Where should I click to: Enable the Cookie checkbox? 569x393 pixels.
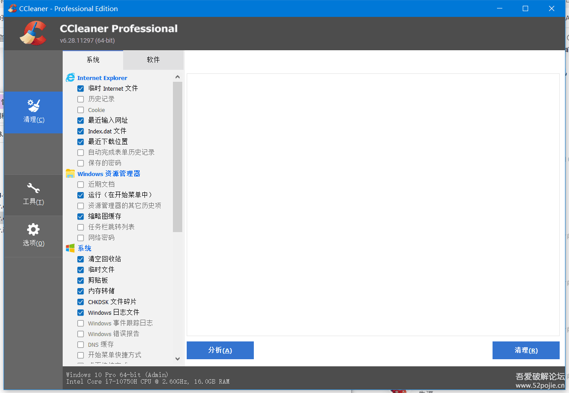point(80,110)
